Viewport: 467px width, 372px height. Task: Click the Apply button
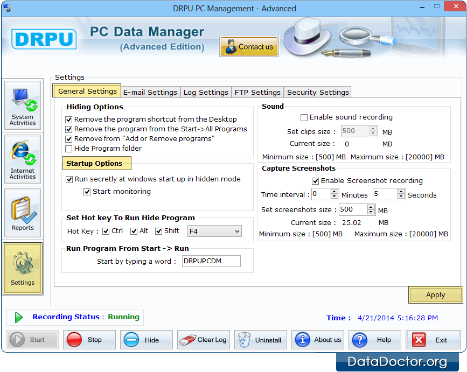(x=435, y=295)
